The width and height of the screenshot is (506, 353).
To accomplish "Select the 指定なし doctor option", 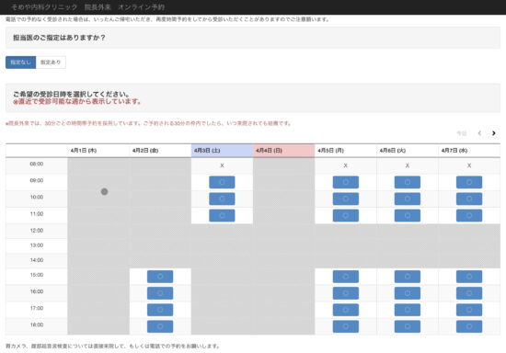I will click(x=20, y=63).
